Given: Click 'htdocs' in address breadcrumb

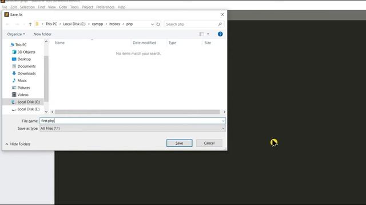Looking at the screenshot, I should click(114, 24).
